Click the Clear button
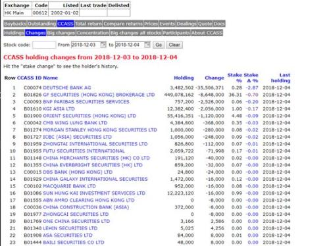The width and height of the screenshot is (329, 246). 174,45
